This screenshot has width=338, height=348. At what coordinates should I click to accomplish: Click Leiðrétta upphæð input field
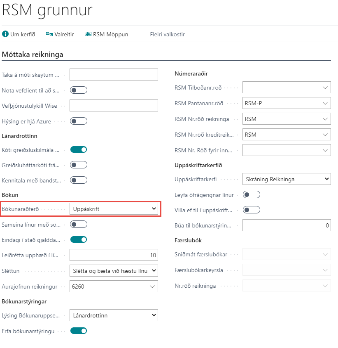coord(114,255)
